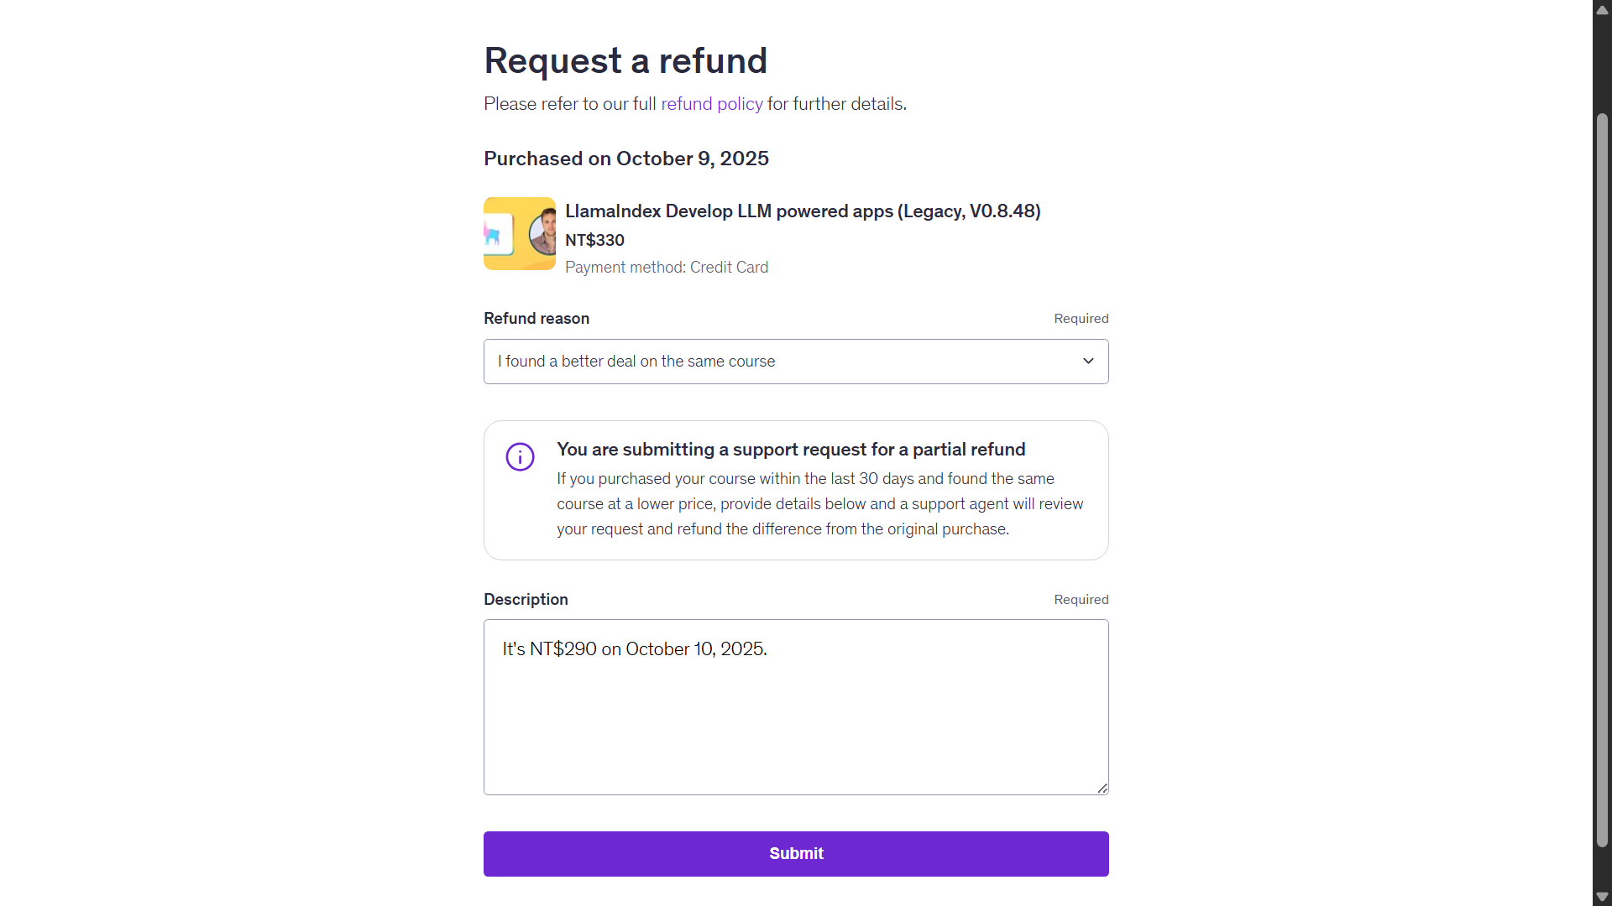1612x906 pixels.
Task: Click the partial refund notice heading
Action: click(790, 450)
